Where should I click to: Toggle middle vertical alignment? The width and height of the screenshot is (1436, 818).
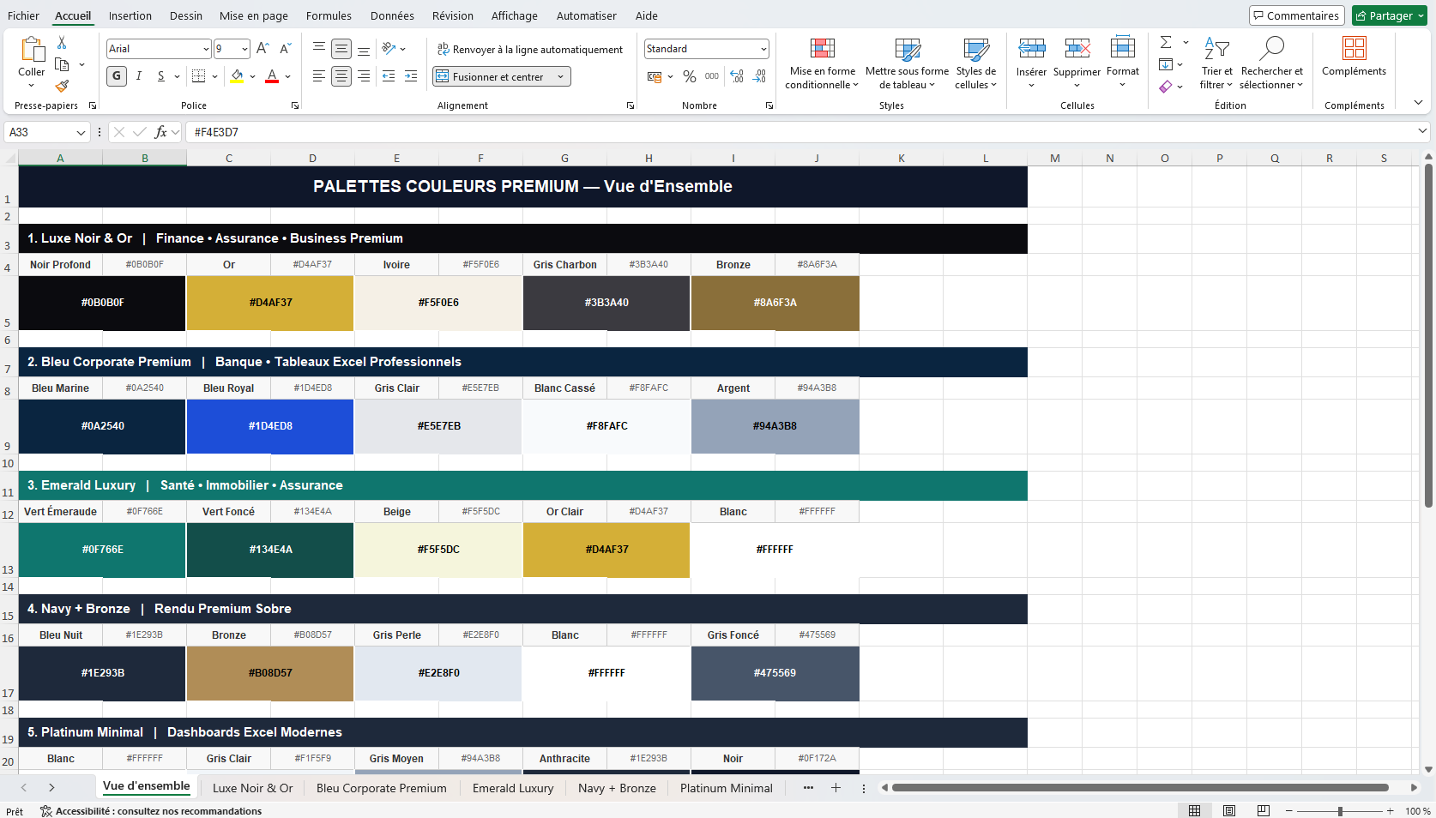click(341, 49)
